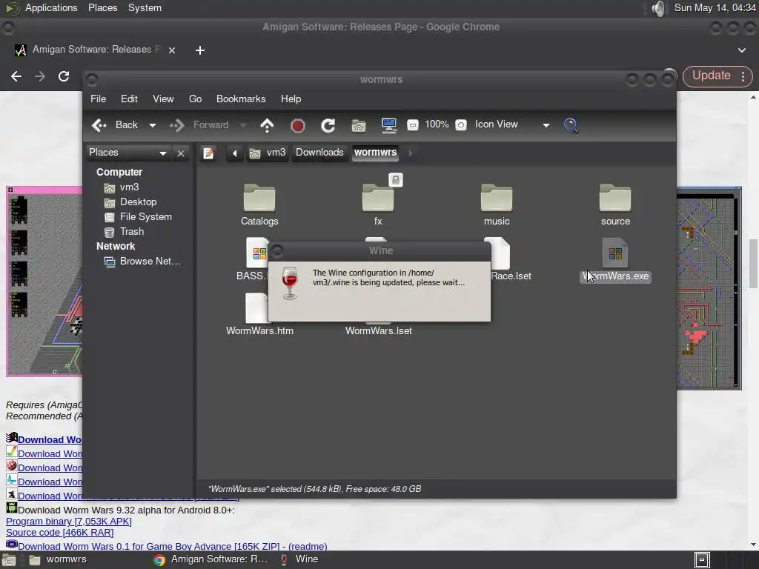Screen dimensions: 759x569
Task: Select the music folder icon
Action: point(497,197)
